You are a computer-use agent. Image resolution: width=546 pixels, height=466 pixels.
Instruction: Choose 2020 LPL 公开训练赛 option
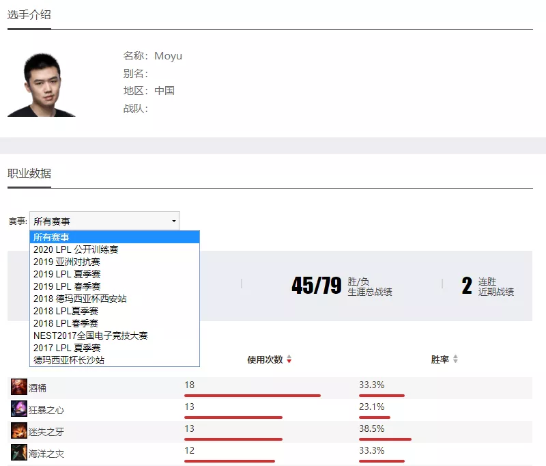[115, 249]
